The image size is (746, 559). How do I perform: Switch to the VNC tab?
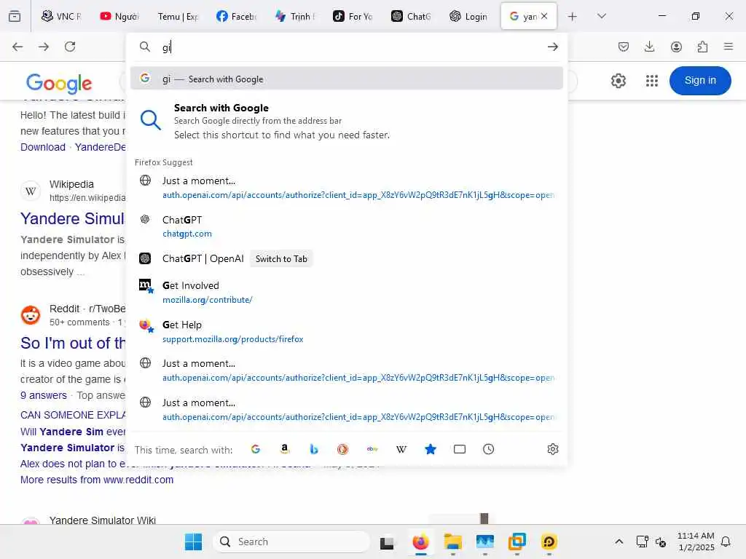(62, 17)
